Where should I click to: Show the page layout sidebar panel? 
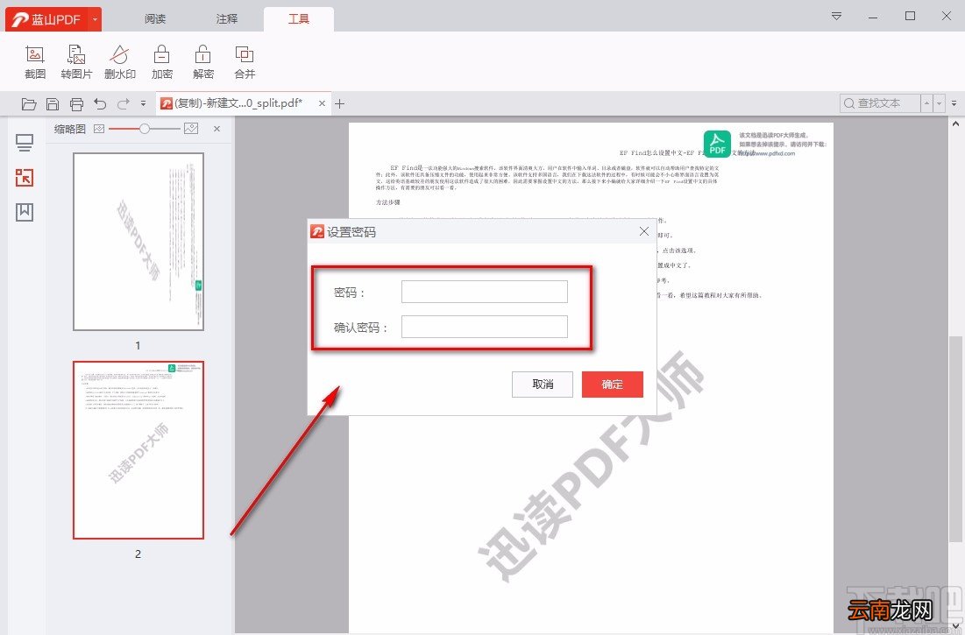(25, 144)
